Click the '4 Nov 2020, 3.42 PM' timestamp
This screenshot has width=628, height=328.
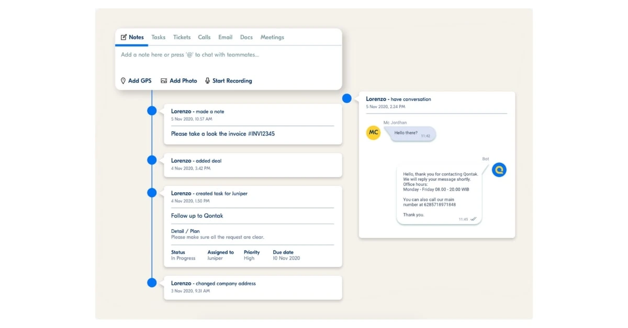pyautogui.click(x=190, y=168)
